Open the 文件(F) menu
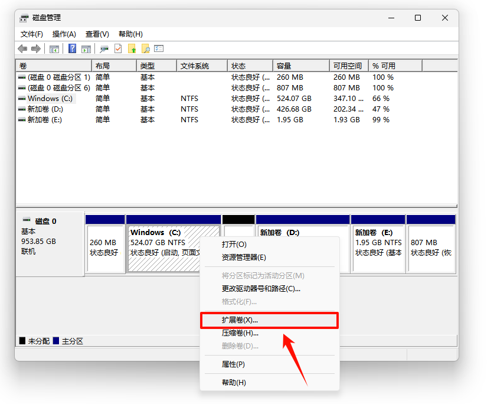 32,34
